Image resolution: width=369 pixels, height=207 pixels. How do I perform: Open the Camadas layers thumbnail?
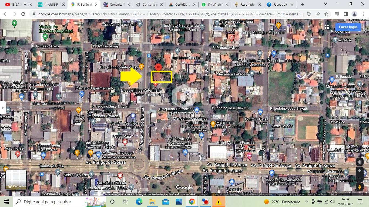point(16,180)
